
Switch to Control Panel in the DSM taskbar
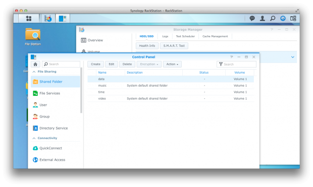pos(63,19)
